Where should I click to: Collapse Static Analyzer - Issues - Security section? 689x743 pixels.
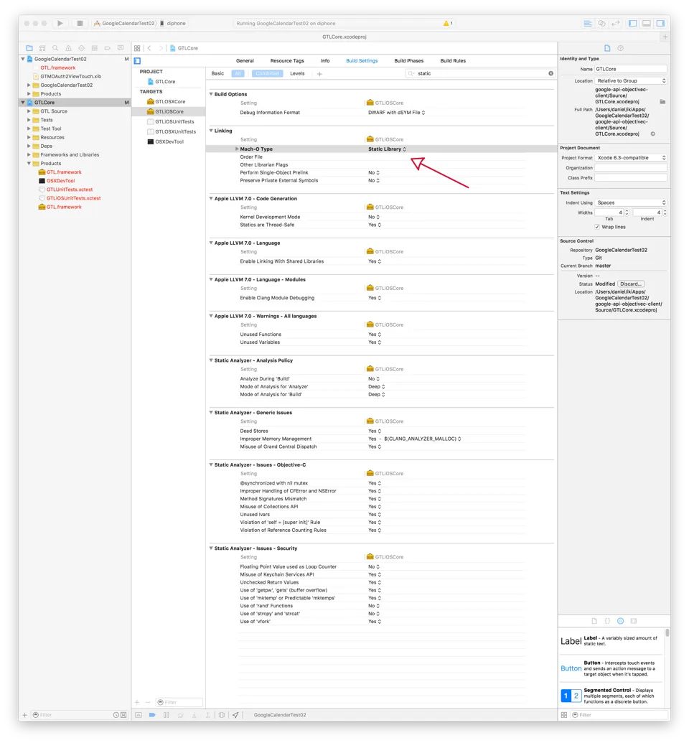211,548
